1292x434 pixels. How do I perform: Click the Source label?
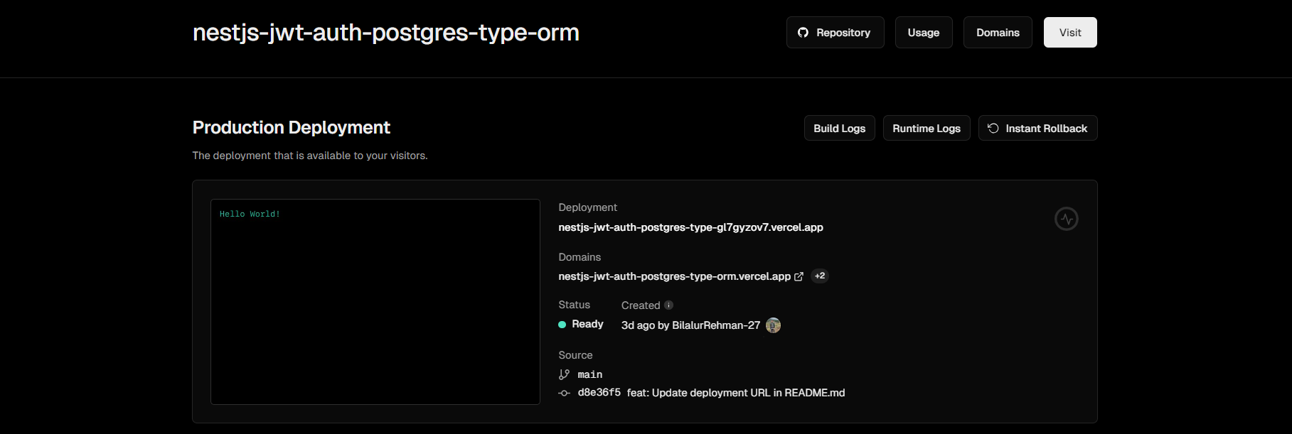coord(575,355)
